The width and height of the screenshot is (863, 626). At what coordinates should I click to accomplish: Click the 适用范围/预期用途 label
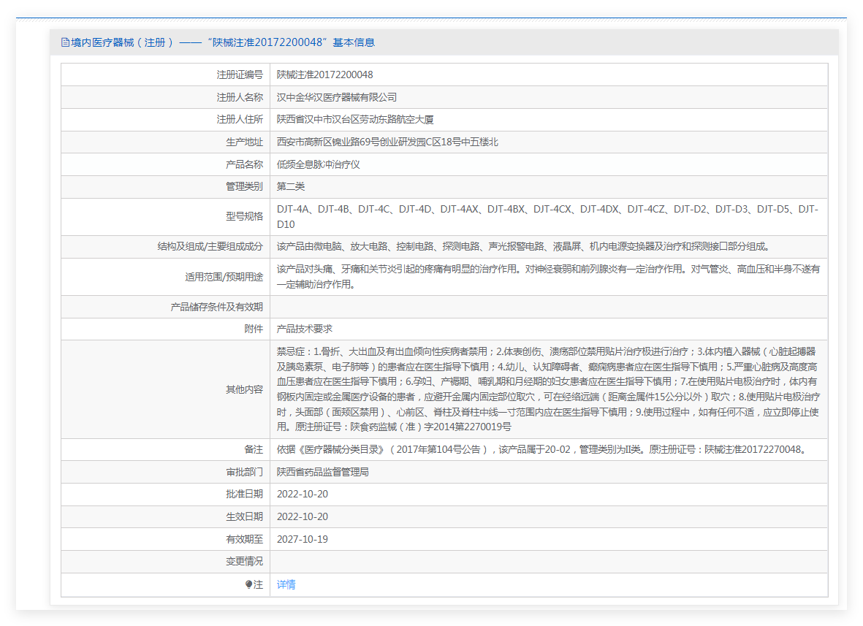tap(224, 277)
